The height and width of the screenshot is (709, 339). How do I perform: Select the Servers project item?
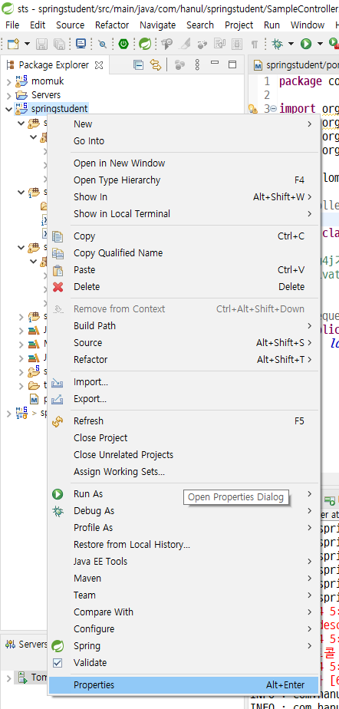[46, 95]
